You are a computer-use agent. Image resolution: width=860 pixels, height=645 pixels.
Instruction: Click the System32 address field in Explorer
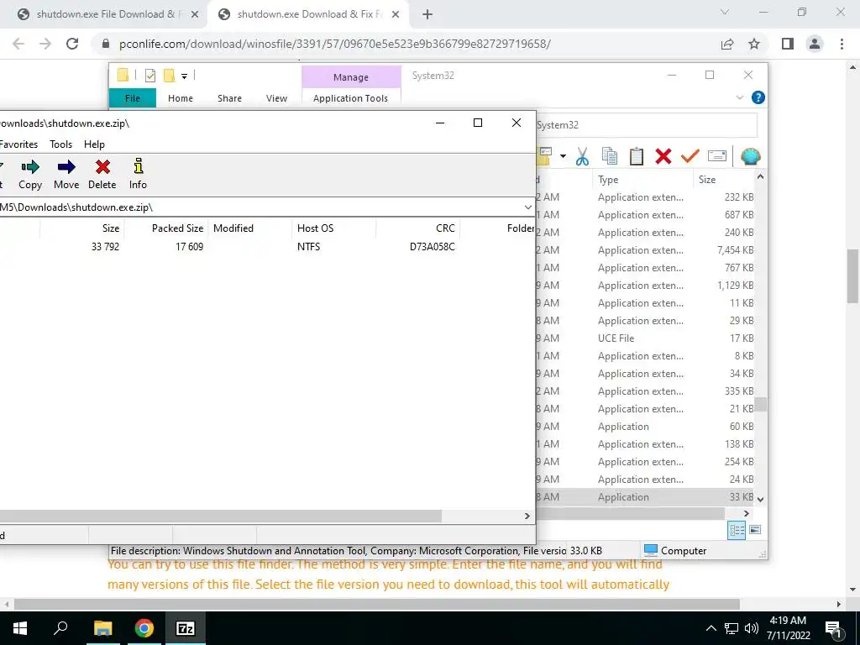tap(646, 125)
